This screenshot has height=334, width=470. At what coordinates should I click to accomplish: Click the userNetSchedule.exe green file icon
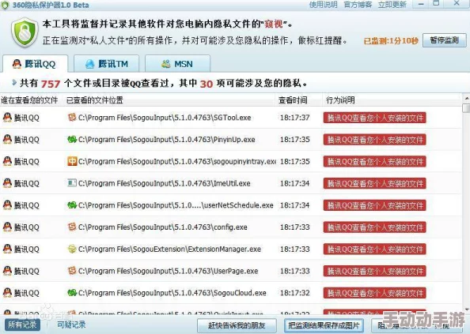(72, 205)
